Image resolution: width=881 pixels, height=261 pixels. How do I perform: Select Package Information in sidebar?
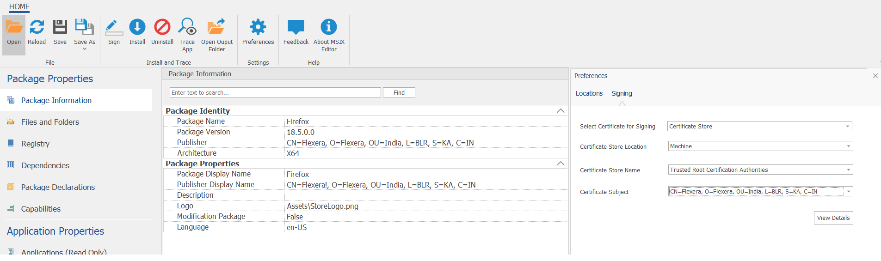[x=76, y=100]
